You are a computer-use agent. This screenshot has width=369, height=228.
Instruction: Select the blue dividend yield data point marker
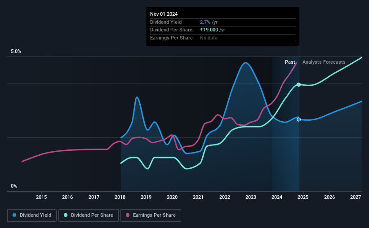coord(298,119)
